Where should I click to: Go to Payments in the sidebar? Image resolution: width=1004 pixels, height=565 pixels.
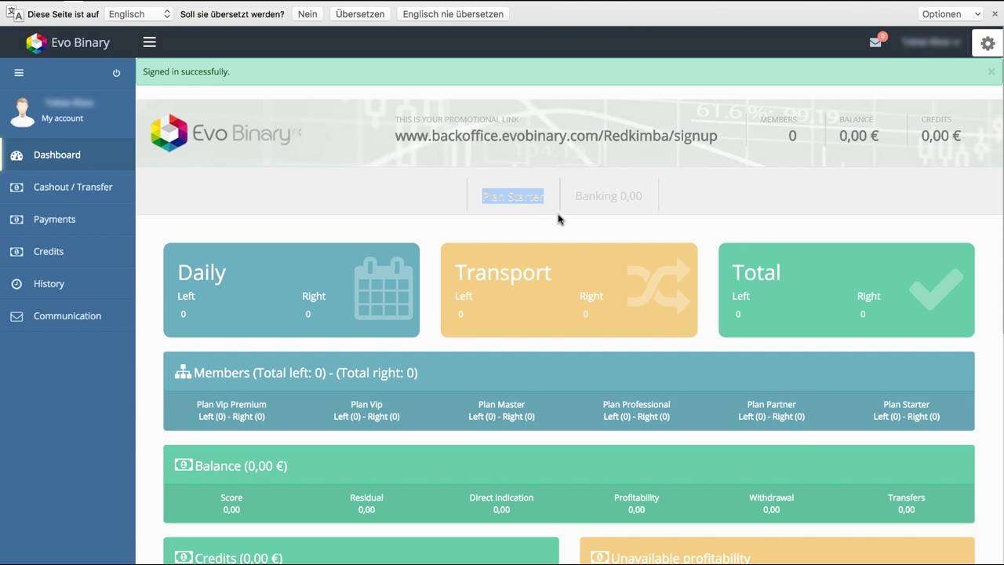click(x=67, y=219)
